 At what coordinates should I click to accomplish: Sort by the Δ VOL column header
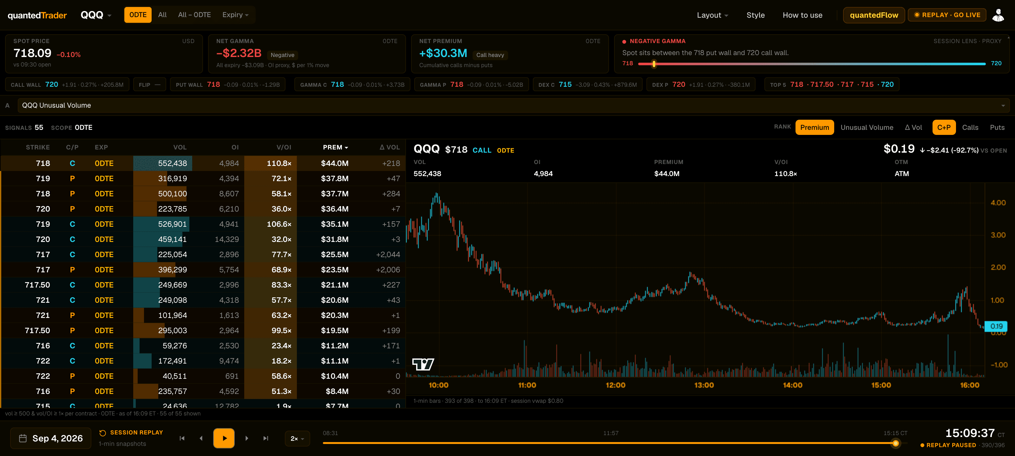[x=390, y=147]
